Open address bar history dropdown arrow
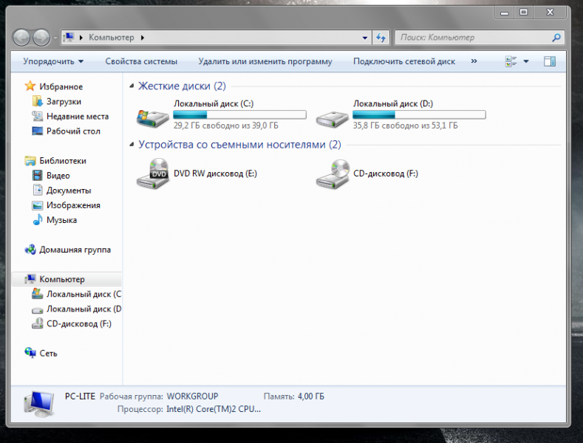This screenshot has height=443, width=583. [x=365, y=37]
